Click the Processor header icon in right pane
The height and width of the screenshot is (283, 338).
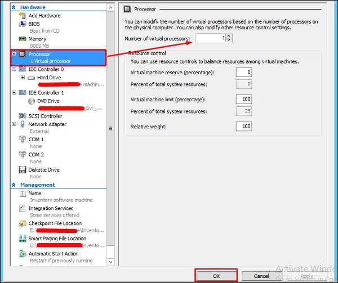pyautogui.click(x=127, y=9)
